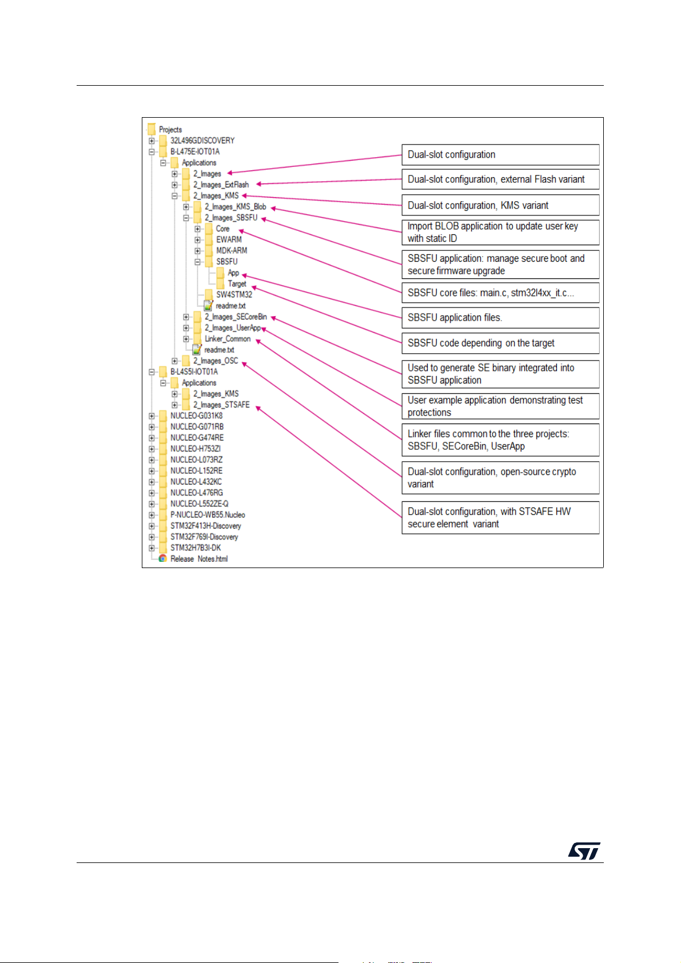
Task: Select the SW4STM32 folder label
Action: click(234, 294)
